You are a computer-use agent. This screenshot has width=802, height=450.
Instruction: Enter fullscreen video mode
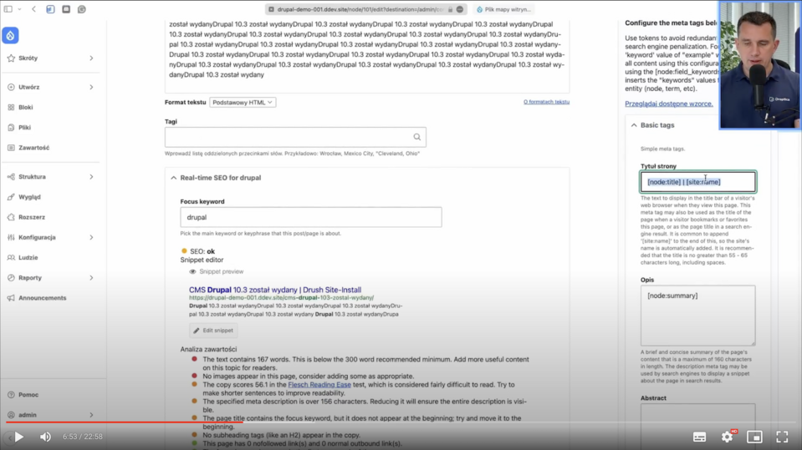coord(782,437)
